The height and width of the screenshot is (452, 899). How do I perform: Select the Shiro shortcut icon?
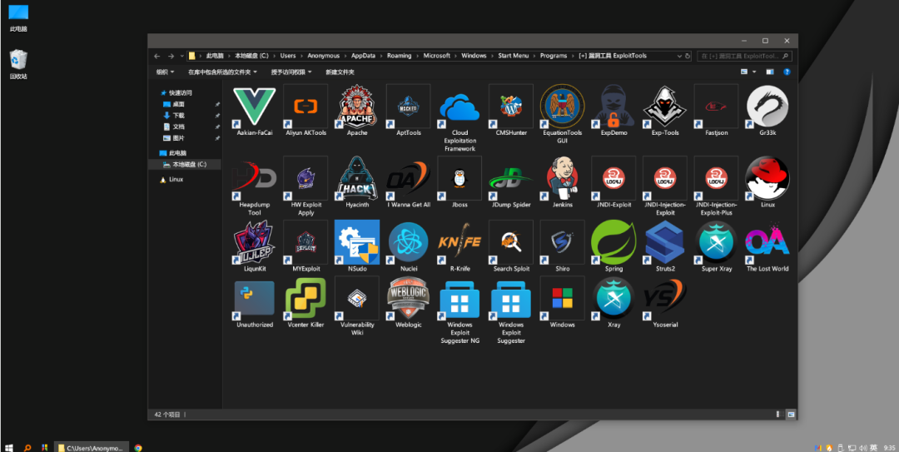[563, 242]
